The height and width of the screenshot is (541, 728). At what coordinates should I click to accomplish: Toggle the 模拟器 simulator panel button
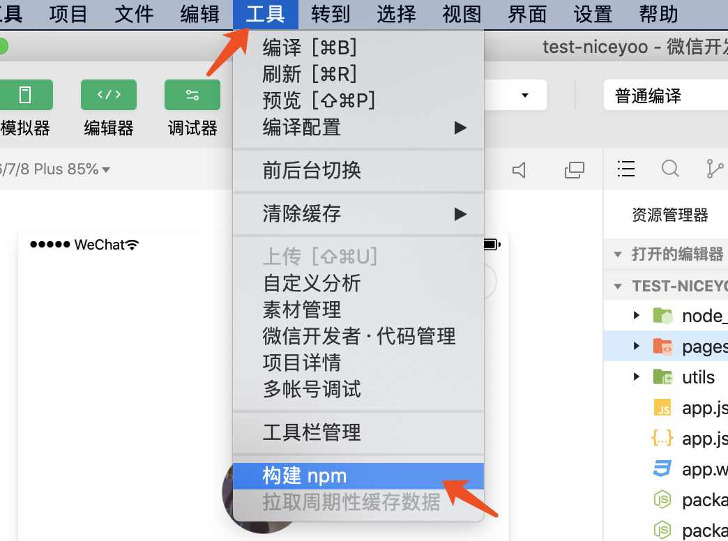(25, 95)
